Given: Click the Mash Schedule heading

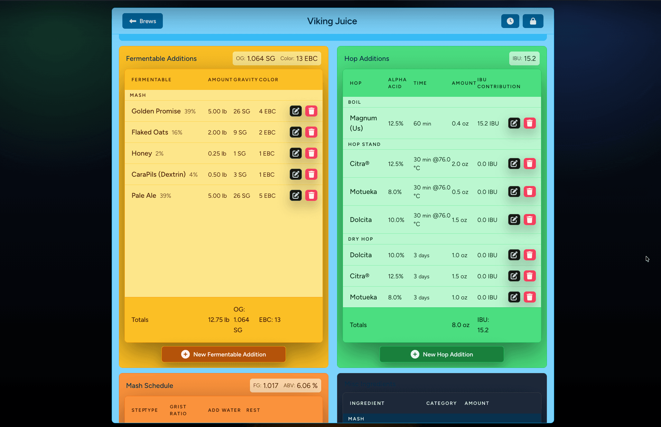Looking at the screenshot, I should tap(149, 386).
